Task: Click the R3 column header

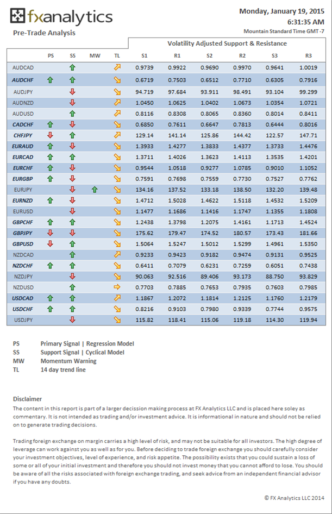Action: [308, 55]
